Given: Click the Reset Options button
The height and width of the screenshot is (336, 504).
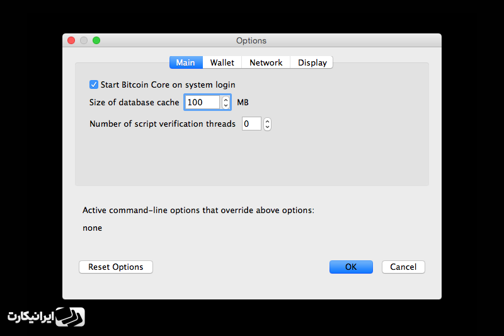Looking at the screenshot, I should (116, 267).
